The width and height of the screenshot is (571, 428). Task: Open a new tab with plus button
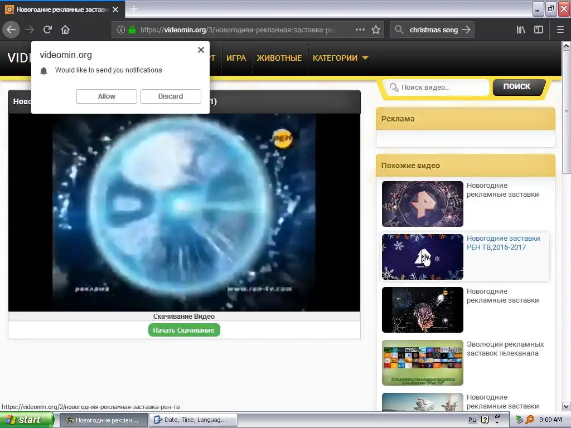click(134, 9)
